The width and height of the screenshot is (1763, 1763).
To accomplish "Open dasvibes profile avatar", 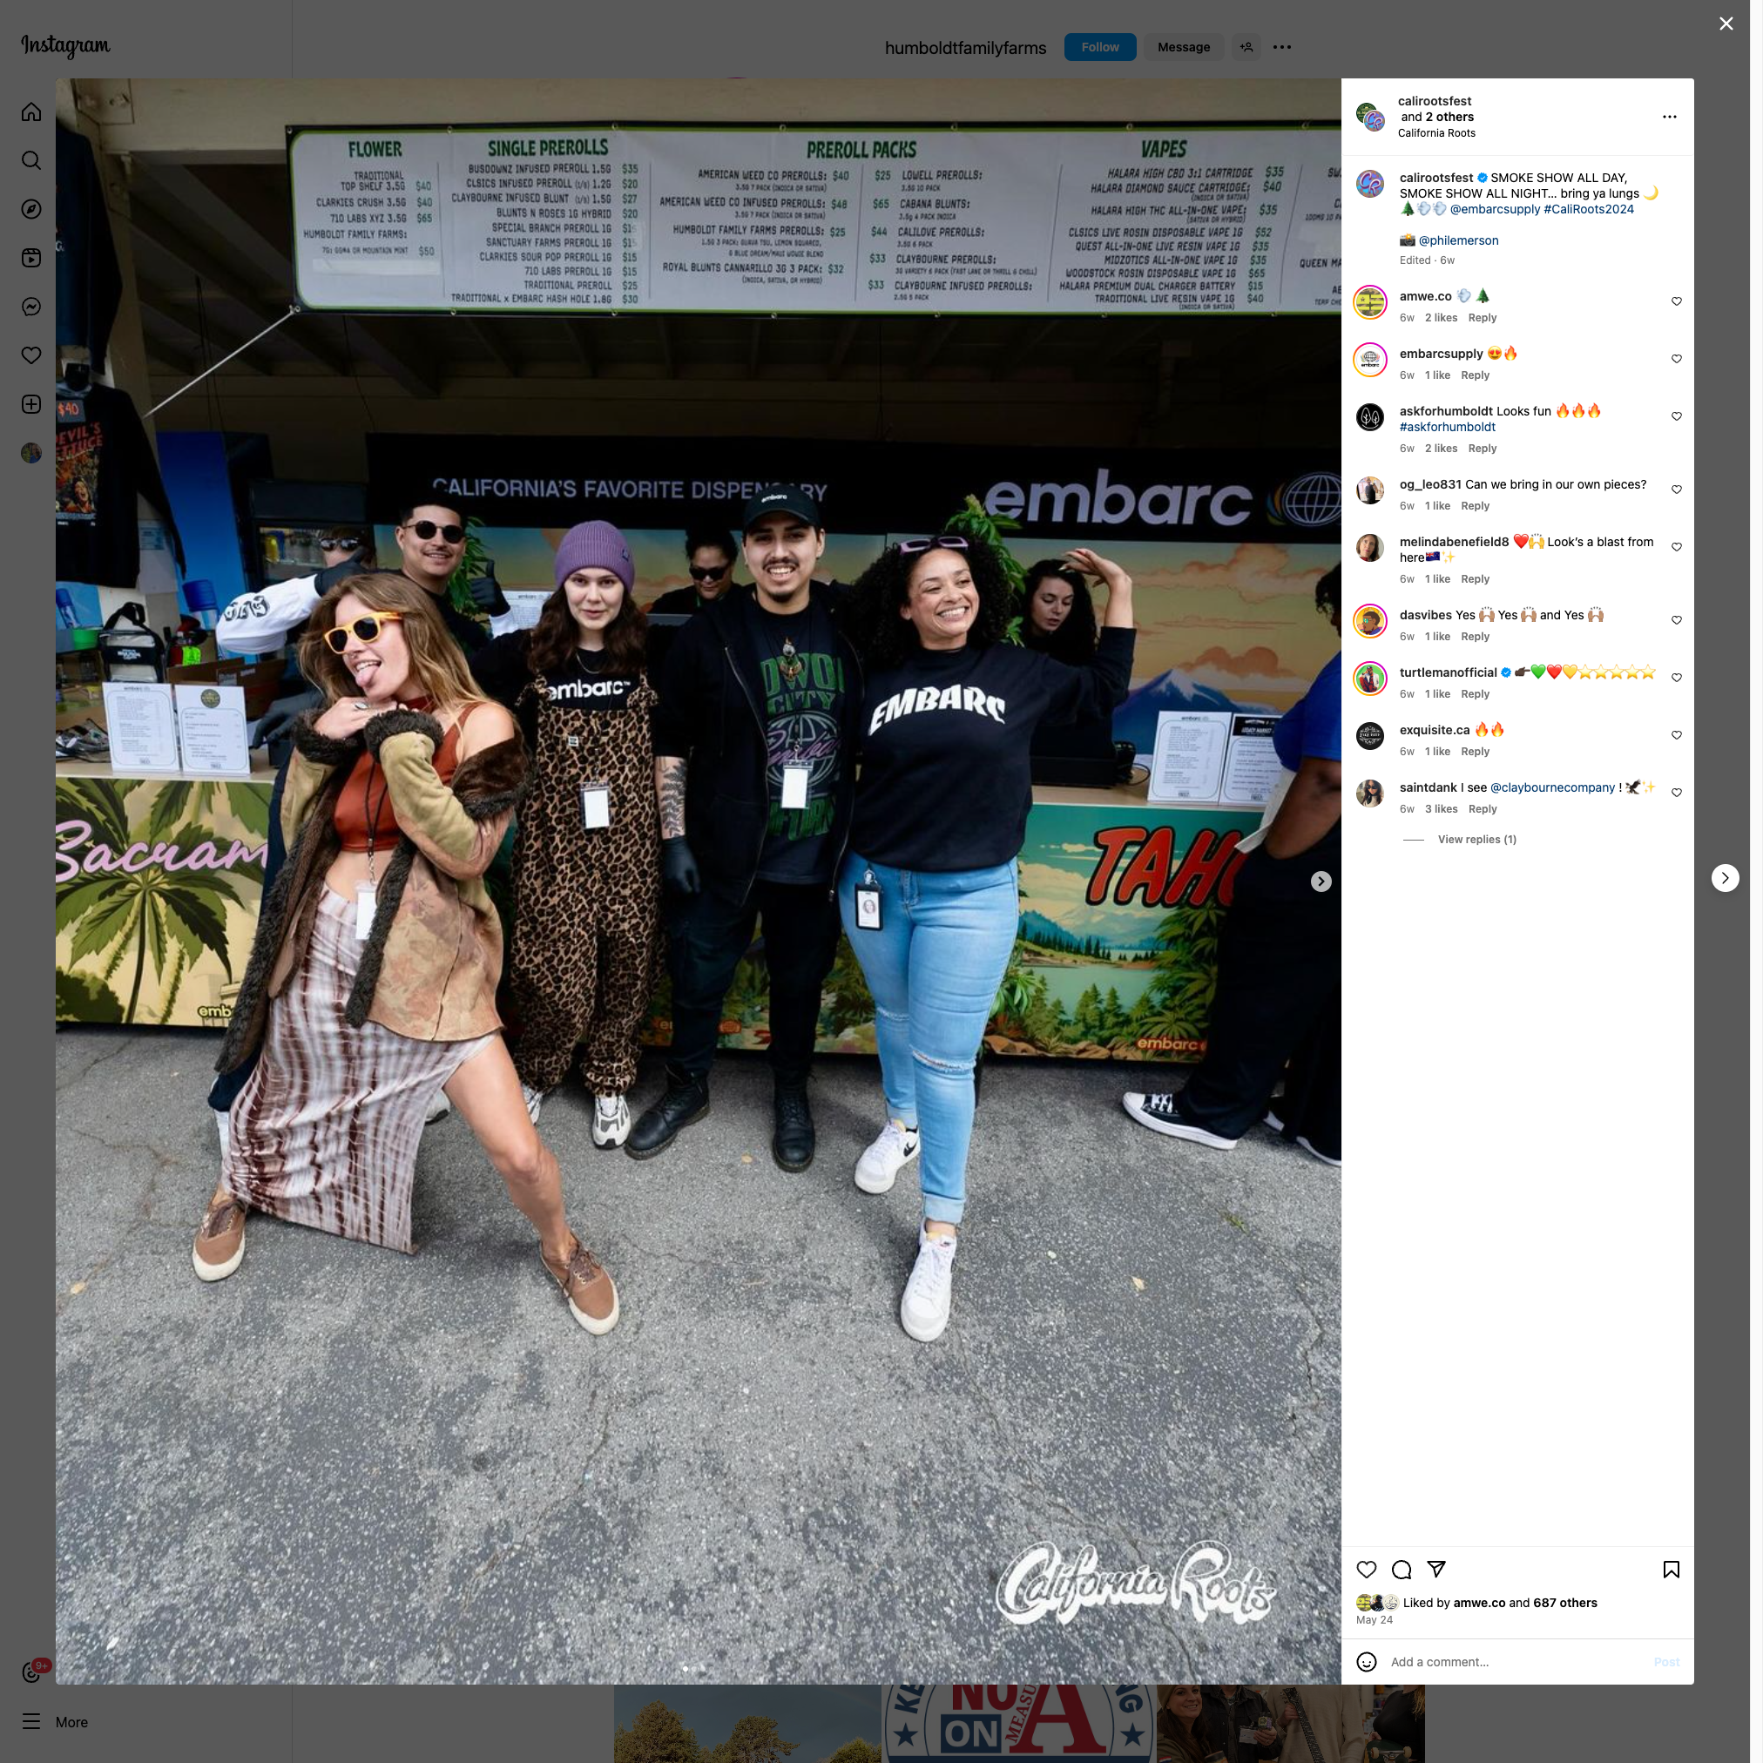I will click(1369, 620).
